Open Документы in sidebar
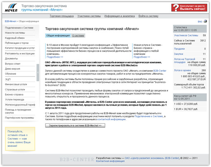211x167 pixels. 11,59
